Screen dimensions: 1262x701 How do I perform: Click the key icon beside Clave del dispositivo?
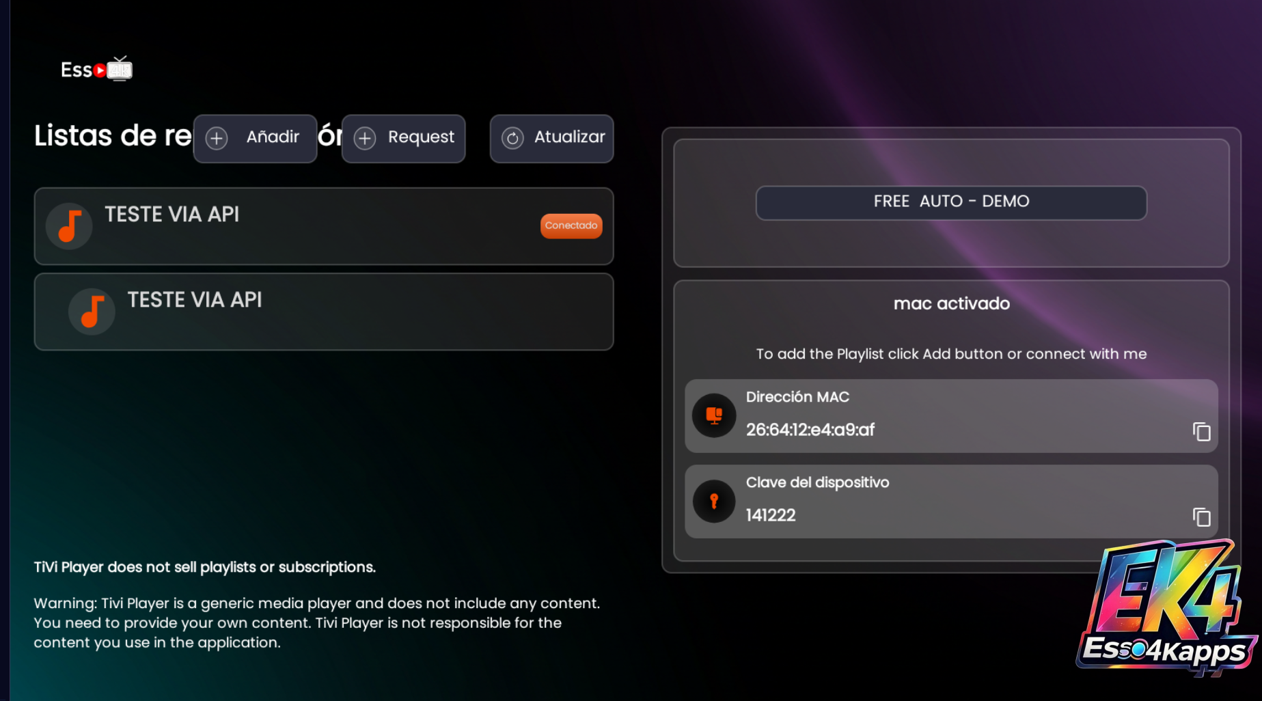point(714,501)
